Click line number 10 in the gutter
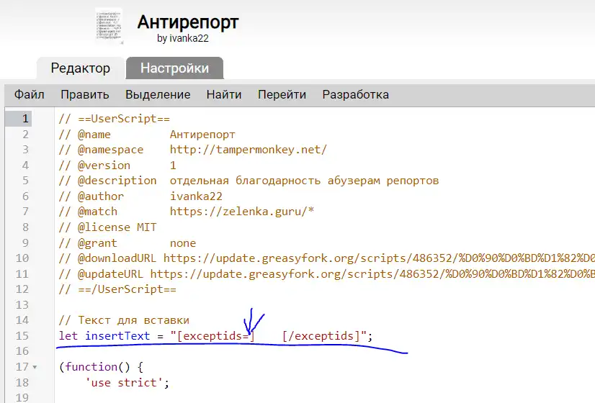The height and width of the screenshot is (403, 595). point(22,258)
